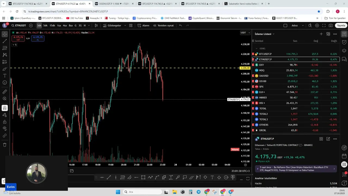Start Yeniden oynat bar replay

coord(163,25)
